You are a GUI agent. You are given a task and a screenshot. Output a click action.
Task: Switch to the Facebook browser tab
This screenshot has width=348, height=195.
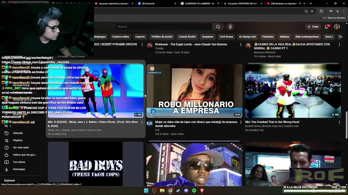[x=156, y=4]
